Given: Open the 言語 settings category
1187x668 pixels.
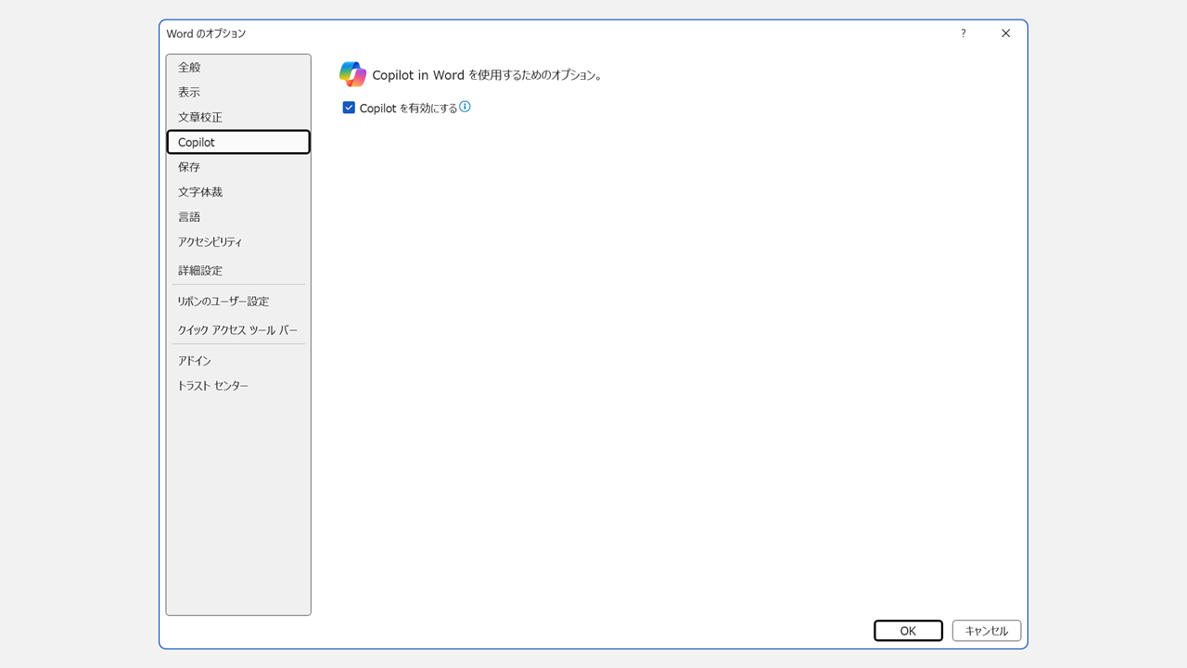Looking at the screenshot, I should (189, 217).
